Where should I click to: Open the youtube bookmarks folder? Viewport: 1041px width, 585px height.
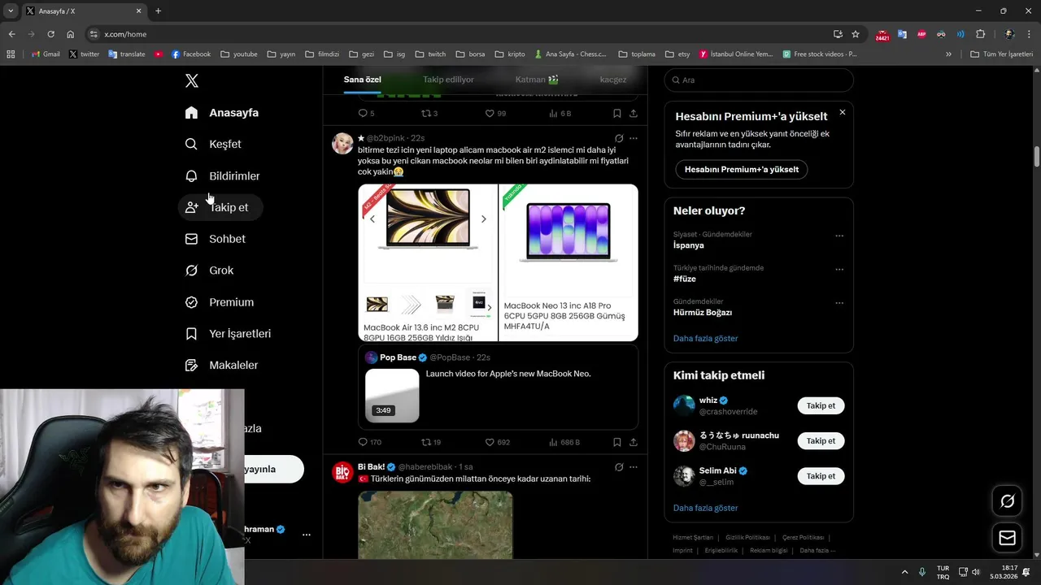pos(239,54)
